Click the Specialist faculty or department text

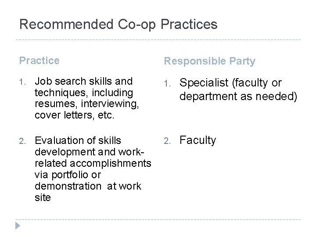(238, 89)
